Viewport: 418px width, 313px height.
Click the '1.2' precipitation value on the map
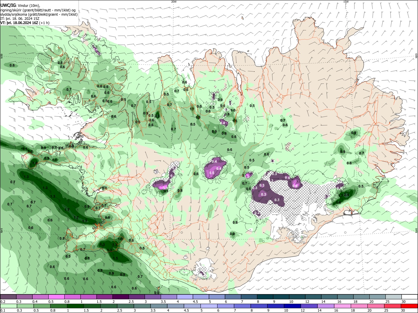click(30, 152)
